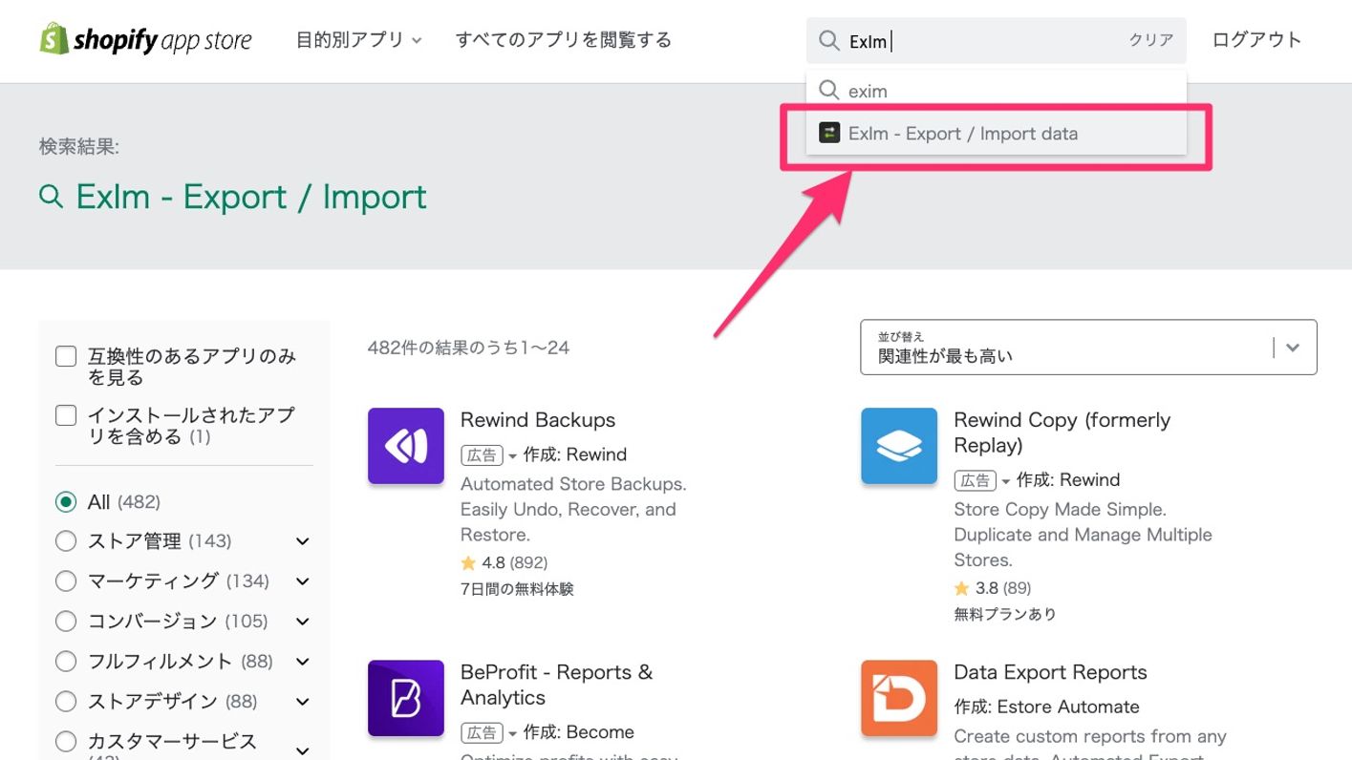Click the 作成: Estore Automate text
Viewport: 1352px width, 760px height.
tap(1046, 707)
